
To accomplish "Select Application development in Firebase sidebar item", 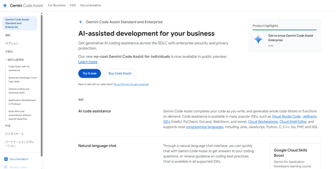I will (22, 102).
